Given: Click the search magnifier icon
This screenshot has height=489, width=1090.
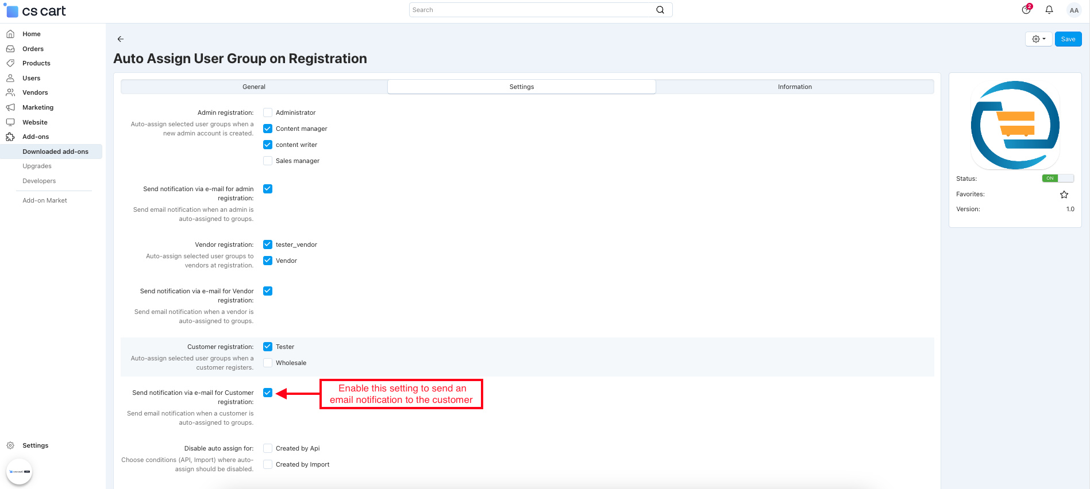Looking at the screenshot, I should pos(660,10).
